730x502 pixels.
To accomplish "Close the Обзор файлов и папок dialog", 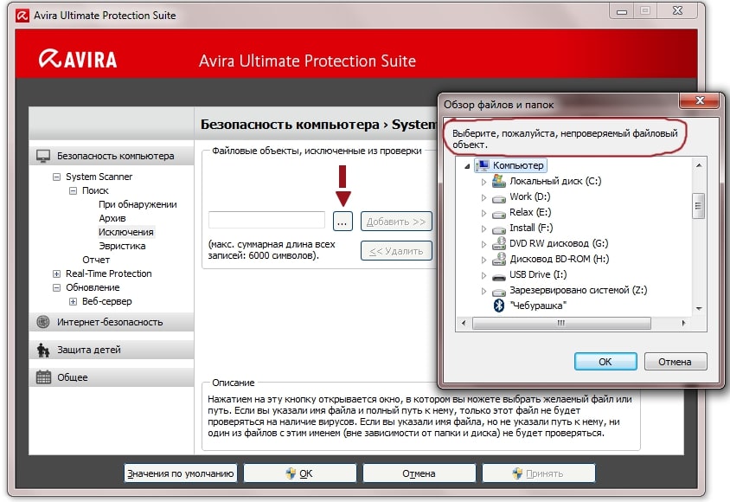I will [699, 100].
